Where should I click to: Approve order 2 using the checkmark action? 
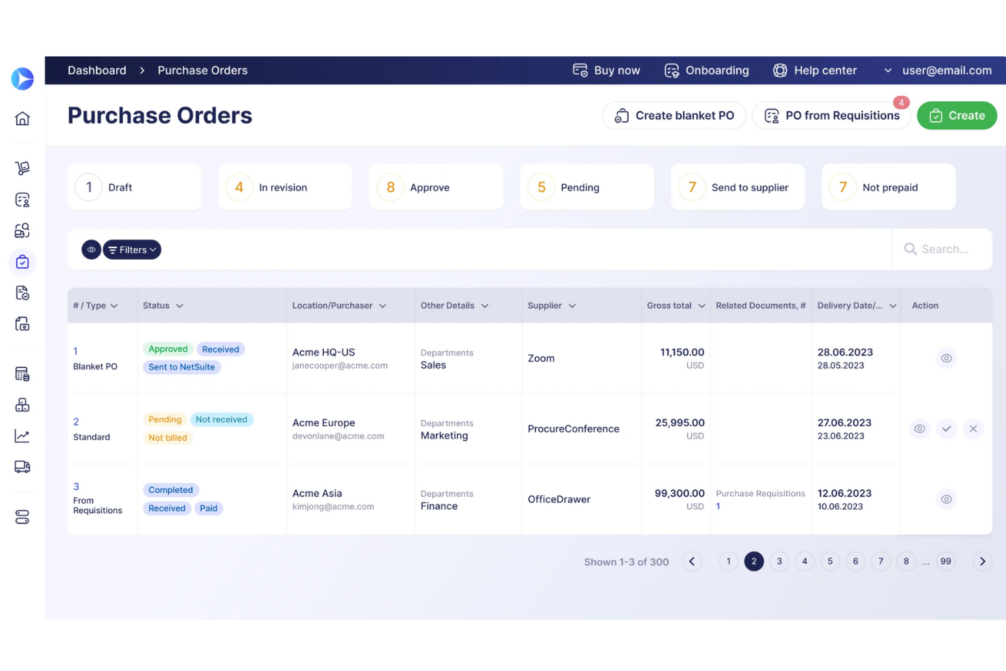coord(946,429)
